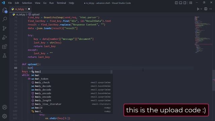Run the Python file with play icon
Viewport: 215px width, 121px height.
(x=198, y=9)
